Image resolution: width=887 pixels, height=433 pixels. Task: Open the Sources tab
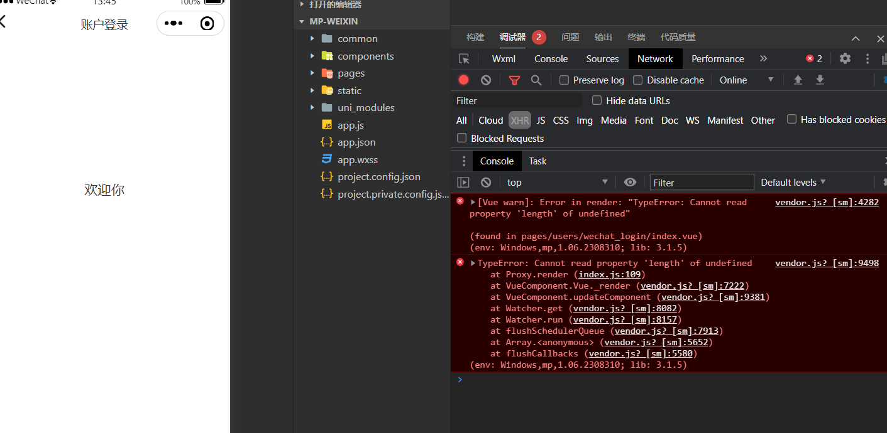602,58
